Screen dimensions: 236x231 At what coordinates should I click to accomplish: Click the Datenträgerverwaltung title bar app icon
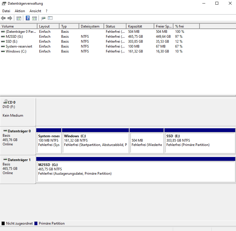[x=4, y=3]
